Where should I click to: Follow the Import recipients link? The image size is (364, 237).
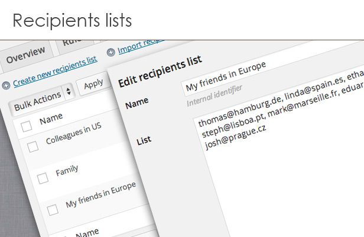pos(139,49)
